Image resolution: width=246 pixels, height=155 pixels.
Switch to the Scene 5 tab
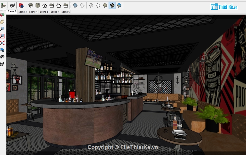coord(44,12)
